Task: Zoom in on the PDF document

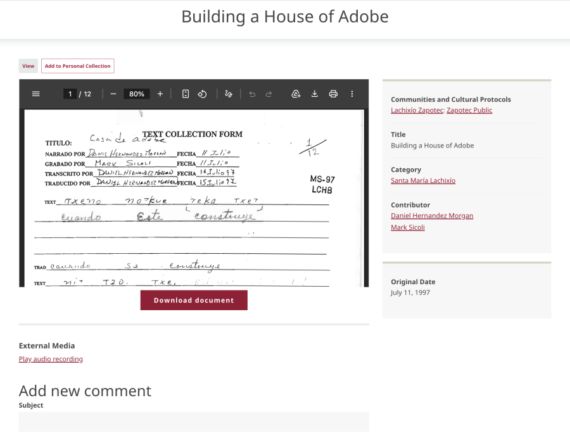Action: tap(160, 94)
